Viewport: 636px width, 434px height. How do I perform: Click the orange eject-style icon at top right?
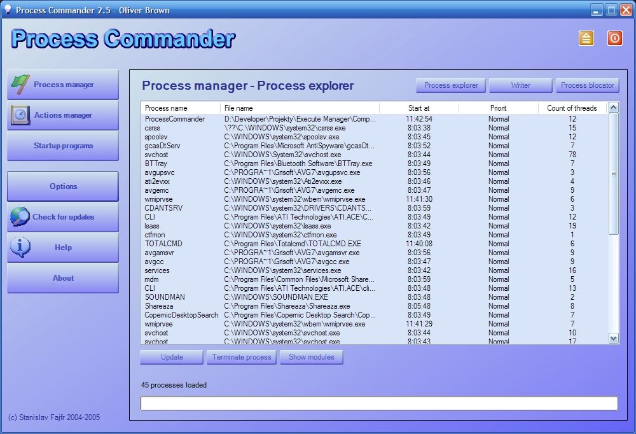click(586, 38)
